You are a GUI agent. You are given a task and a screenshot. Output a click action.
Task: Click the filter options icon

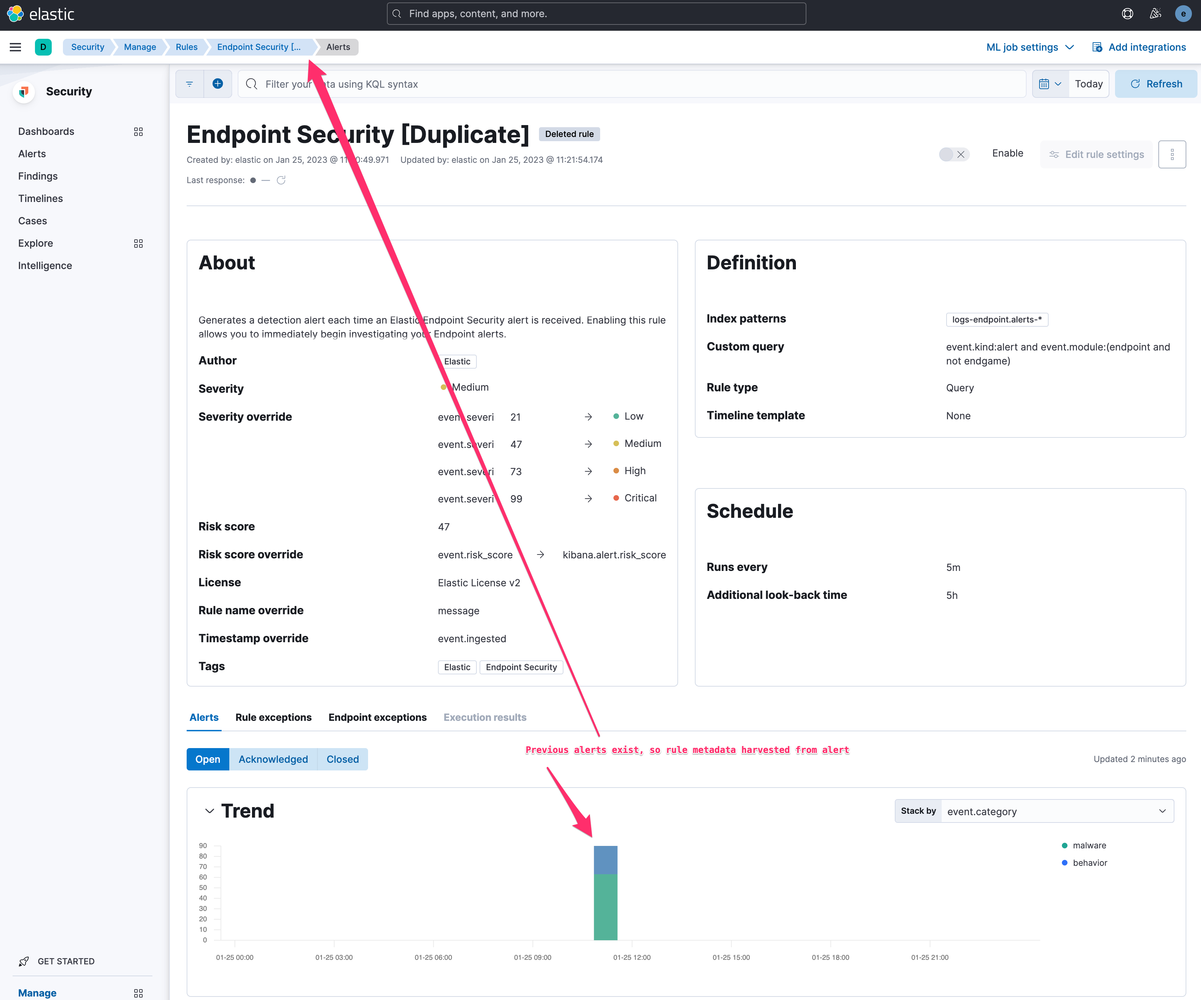pos(189,84)
